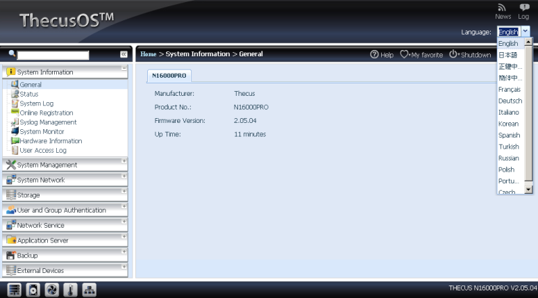Click the System Information yellow info icon

(x=11, y=72)
